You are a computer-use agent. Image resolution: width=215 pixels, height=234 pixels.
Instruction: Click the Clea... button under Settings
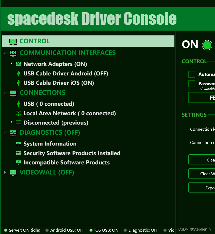(x=202, y=160)
